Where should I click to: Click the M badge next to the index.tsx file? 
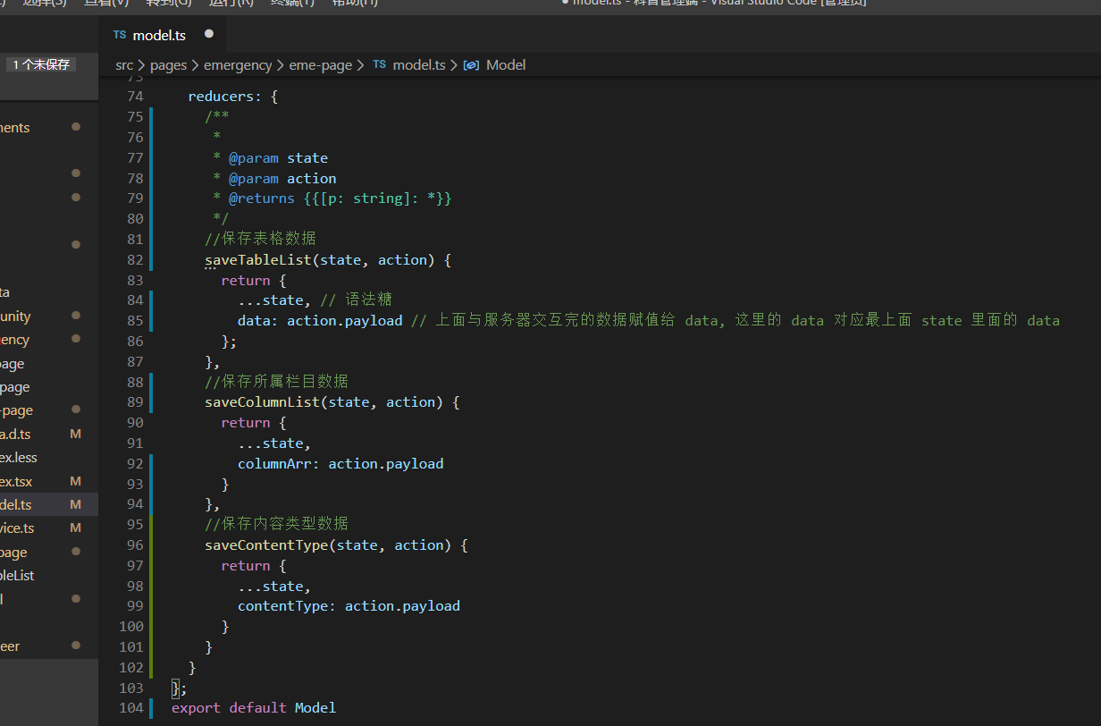[76, 480]
